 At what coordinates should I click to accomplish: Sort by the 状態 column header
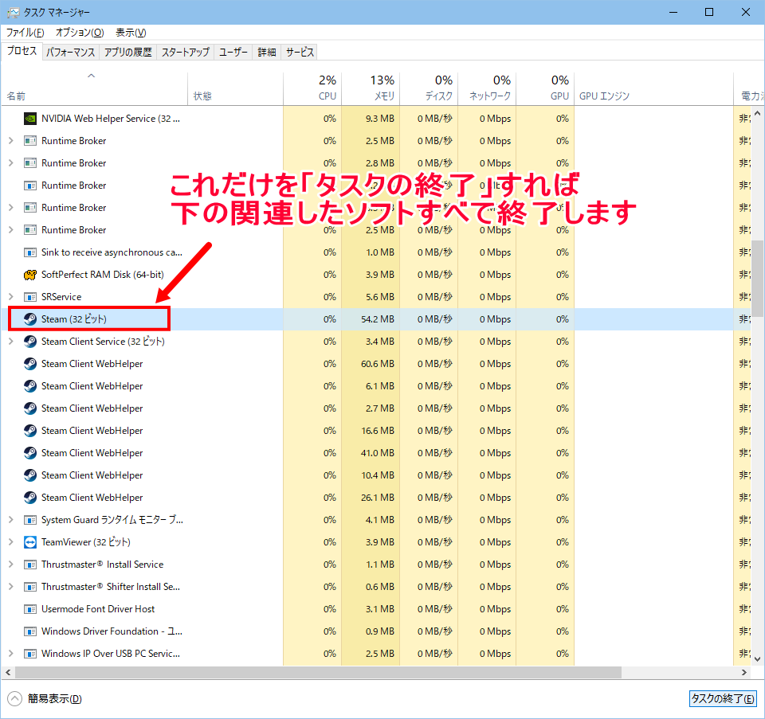pyautogui.click(x=235, y=88)
